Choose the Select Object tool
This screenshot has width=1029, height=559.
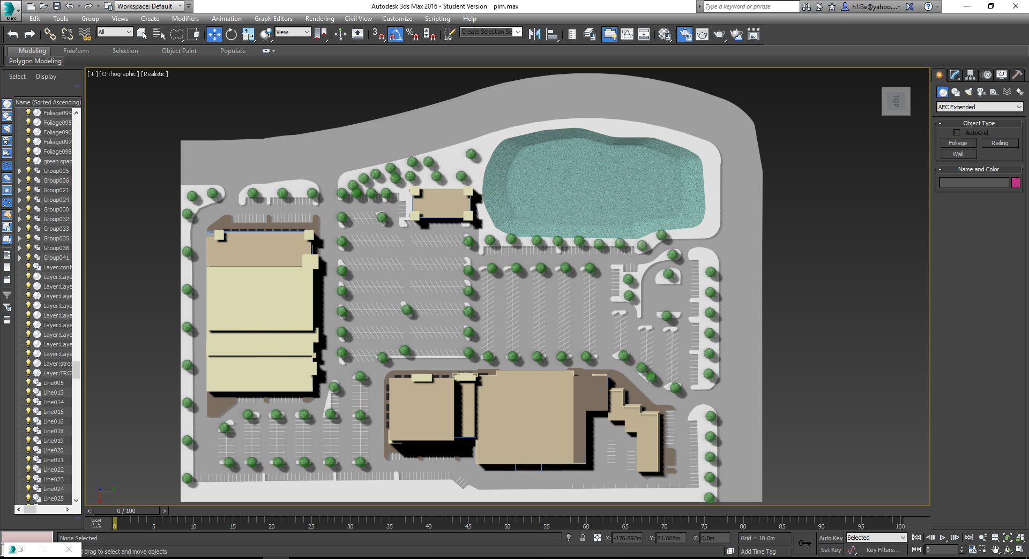point(142,34)
